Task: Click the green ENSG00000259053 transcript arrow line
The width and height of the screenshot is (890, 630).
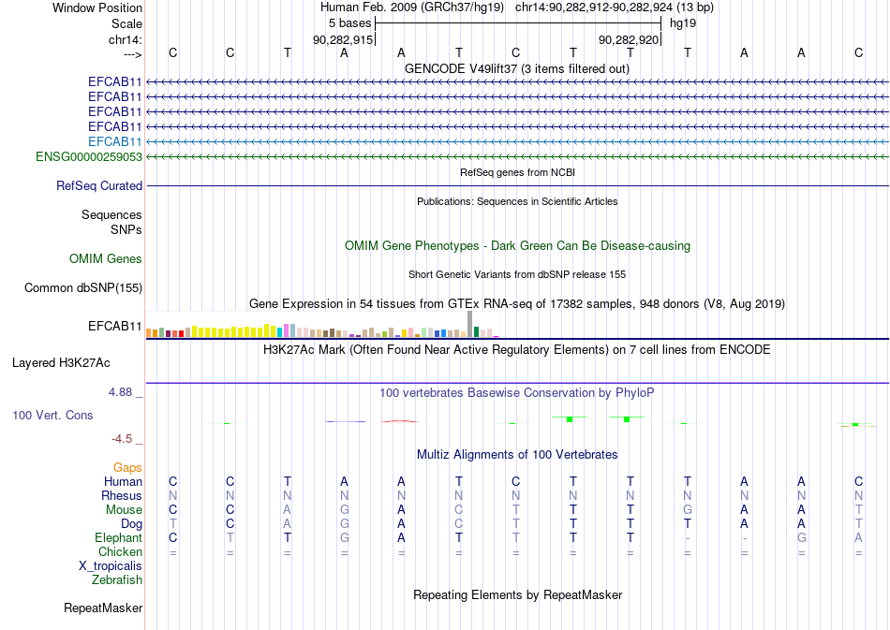Action: point(518,156)
